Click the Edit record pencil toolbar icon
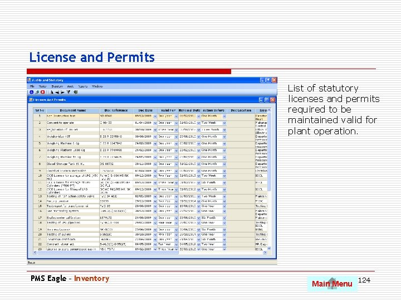This screenshot has width=401, height=301. 37,92
